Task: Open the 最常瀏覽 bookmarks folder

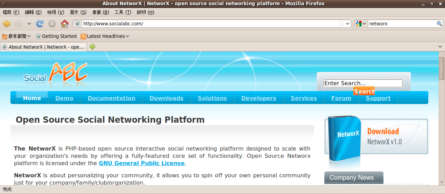Action: [x=16, y=36]
